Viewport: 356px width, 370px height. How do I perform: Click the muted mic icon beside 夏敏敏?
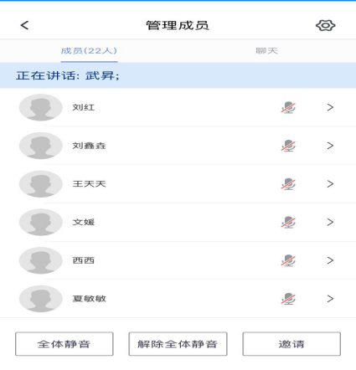(x=288, y=299)
